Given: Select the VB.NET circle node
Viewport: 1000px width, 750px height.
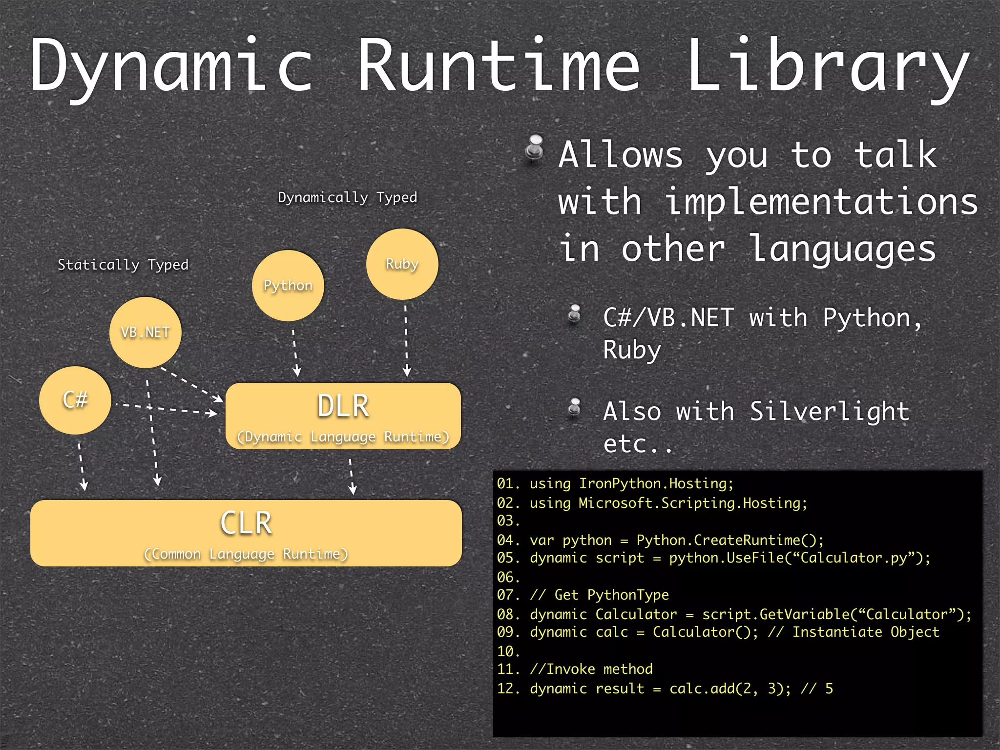Looking at the screenshot, I should pyautogui.click(x=145, y=333).
